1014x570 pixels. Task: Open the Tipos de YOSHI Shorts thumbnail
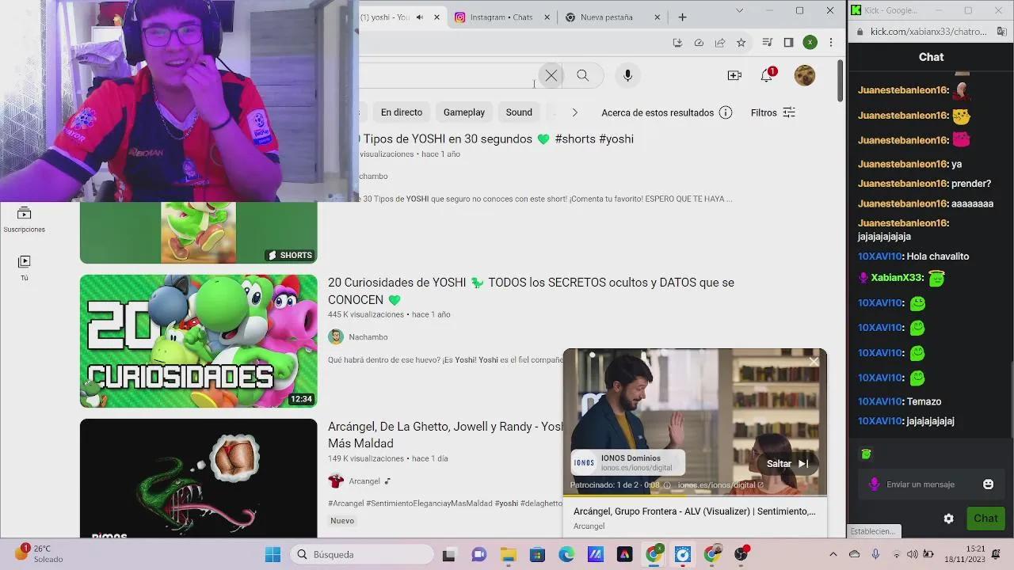[198, 232]
